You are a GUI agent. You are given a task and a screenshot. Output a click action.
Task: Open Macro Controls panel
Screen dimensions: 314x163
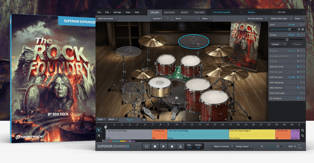[x=223, y=147]
